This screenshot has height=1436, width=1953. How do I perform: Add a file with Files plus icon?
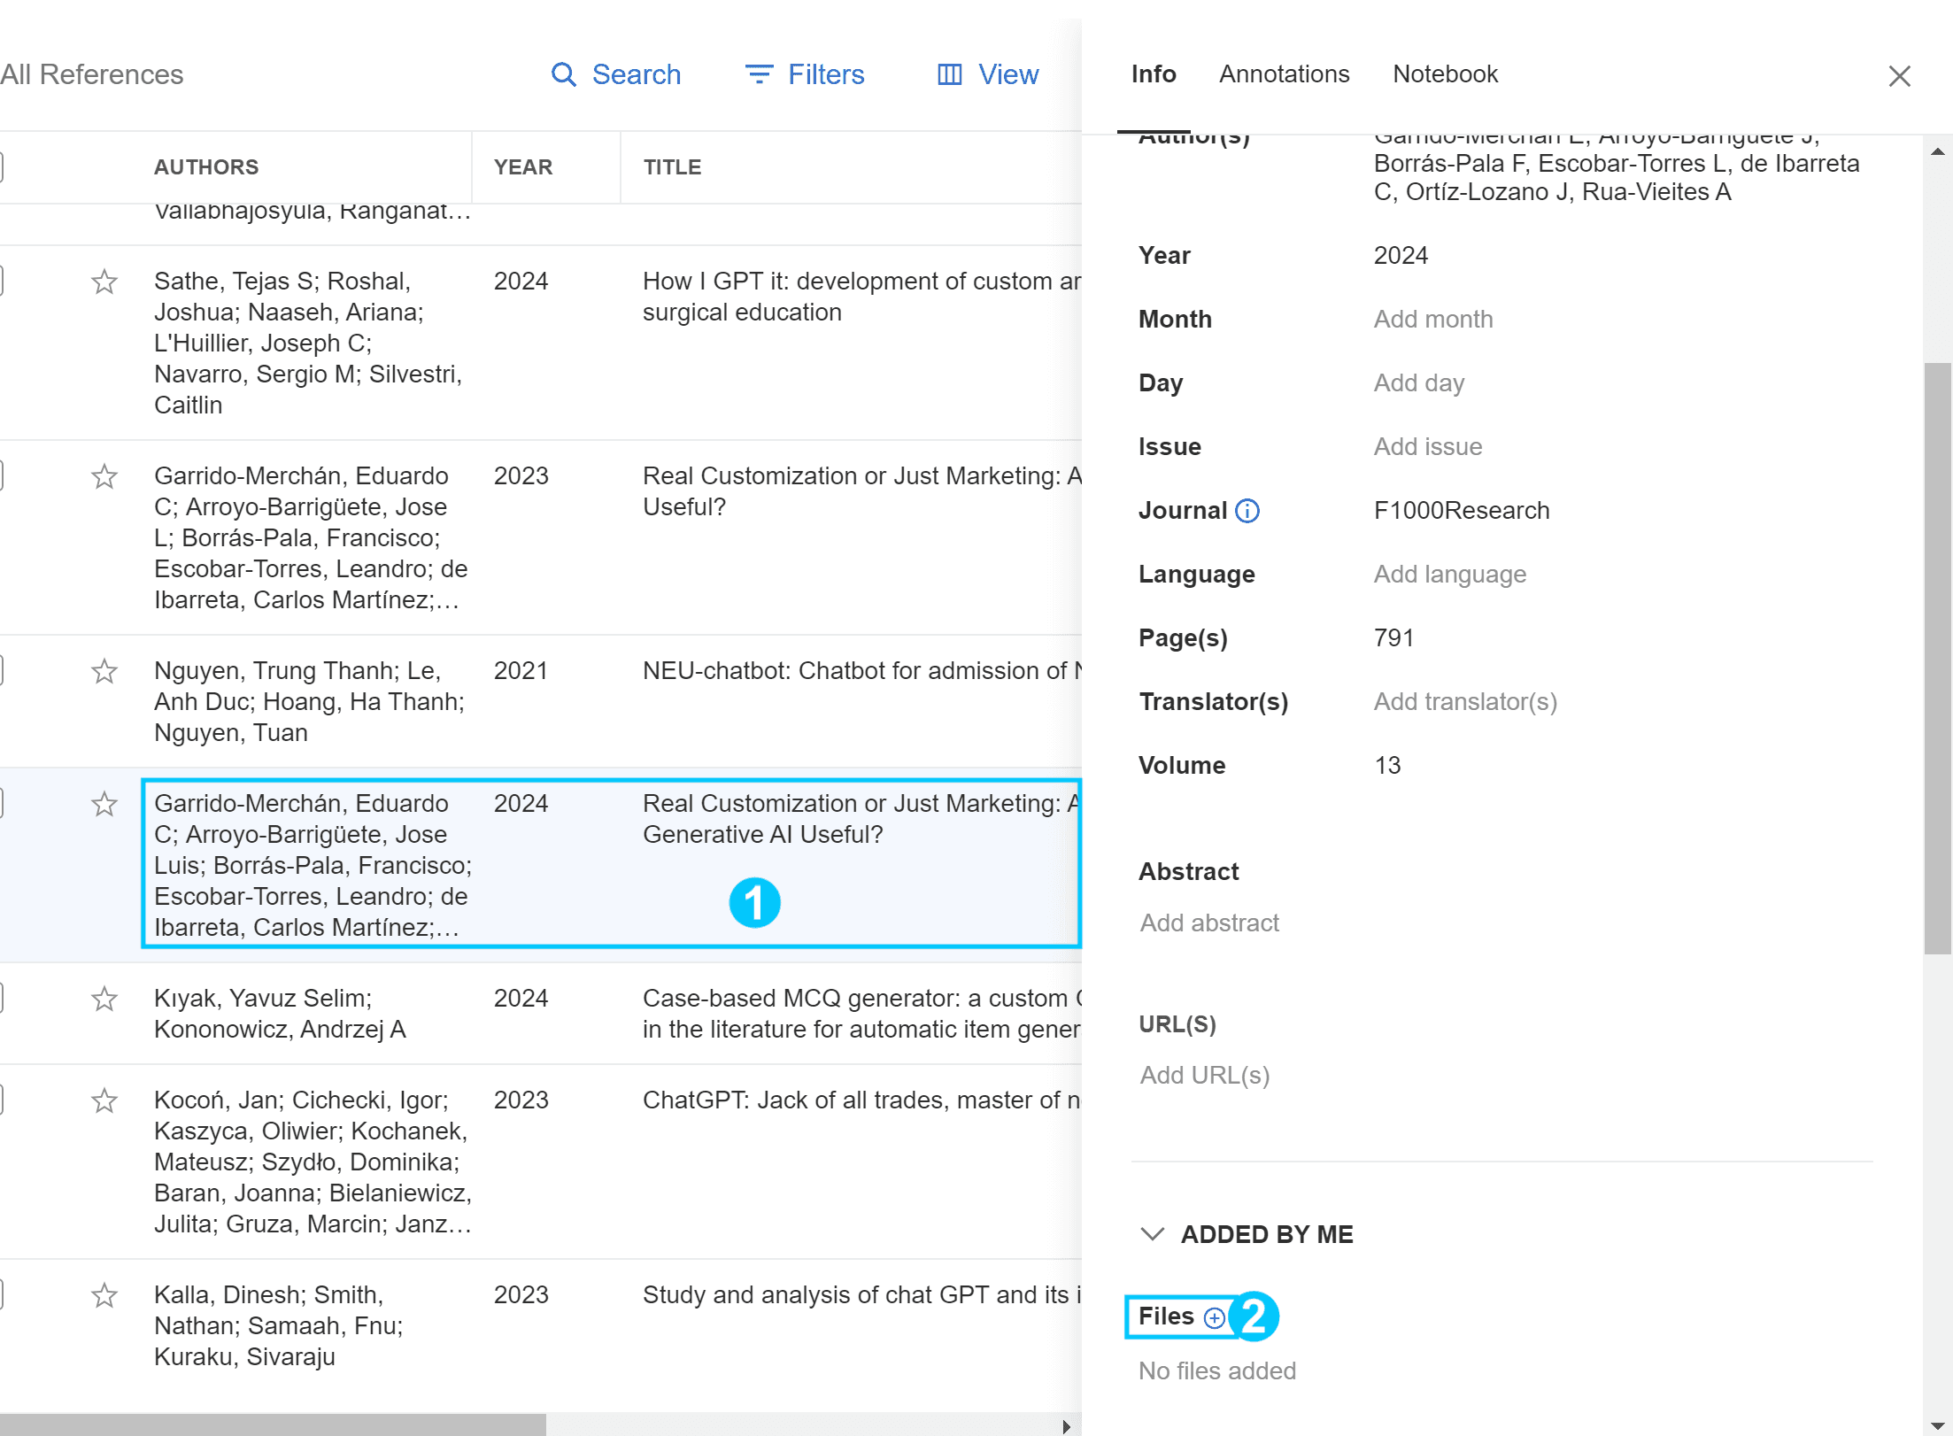coord(1215,1317)
